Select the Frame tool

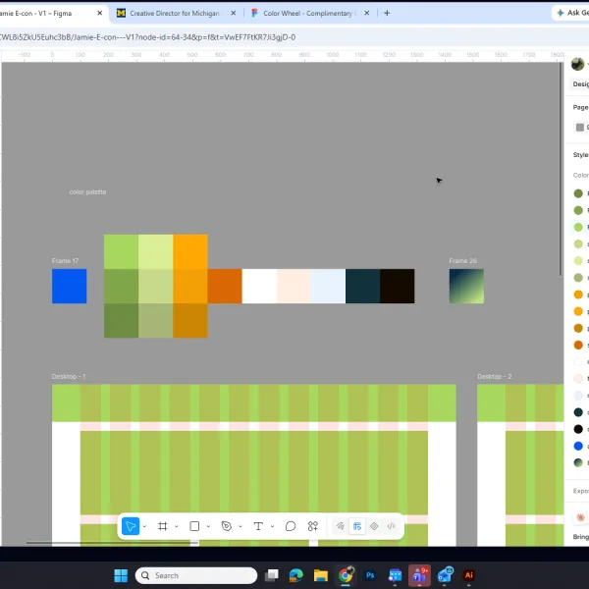pos(163,526)
